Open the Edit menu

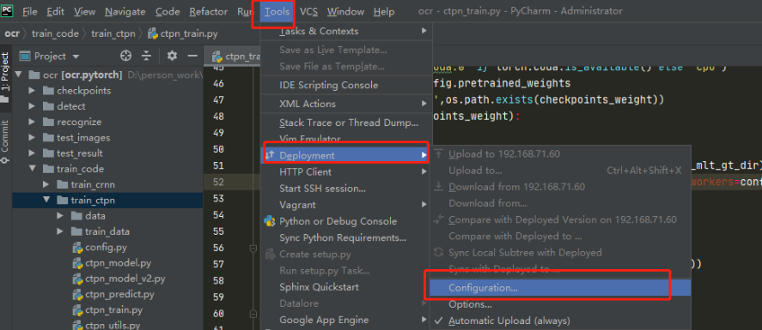coord(56,12)
